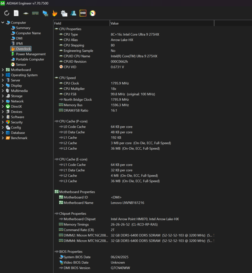Click the Motherboard Name row
Viewport: 252px width, 273px height.
tap(134, 203)
